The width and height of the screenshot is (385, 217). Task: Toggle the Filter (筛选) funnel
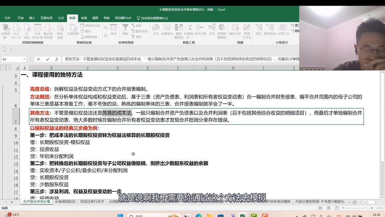click(x=125, y=30)
